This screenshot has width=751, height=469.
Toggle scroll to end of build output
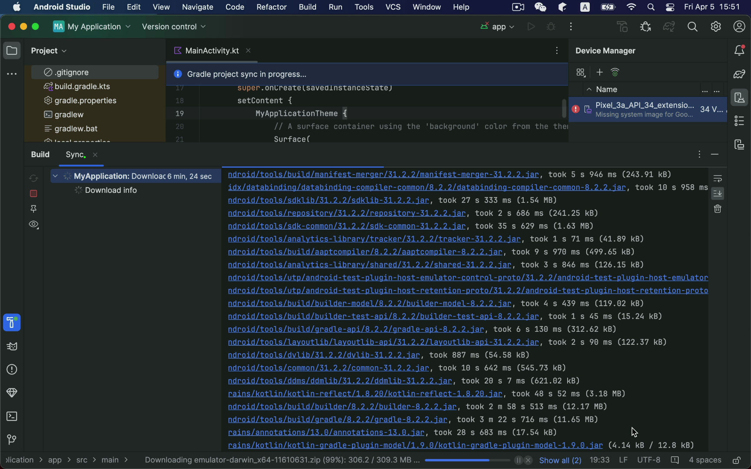pyautogui.click(x=718, y=194)
